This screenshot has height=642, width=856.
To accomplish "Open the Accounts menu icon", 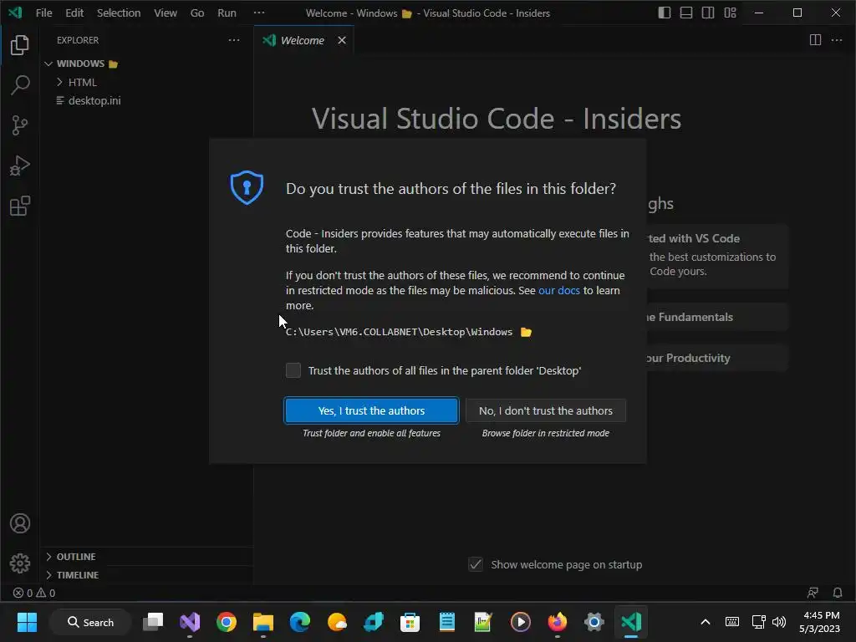I will (20, 523).
